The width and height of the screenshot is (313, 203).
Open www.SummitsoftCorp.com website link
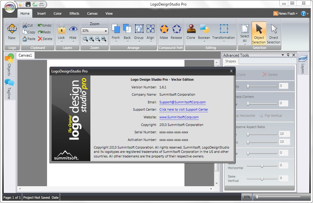(x=179, y=117)
